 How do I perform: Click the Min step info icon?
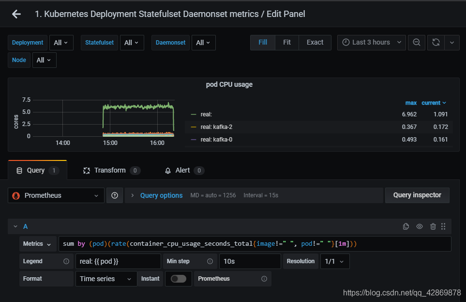pos(210,261)
